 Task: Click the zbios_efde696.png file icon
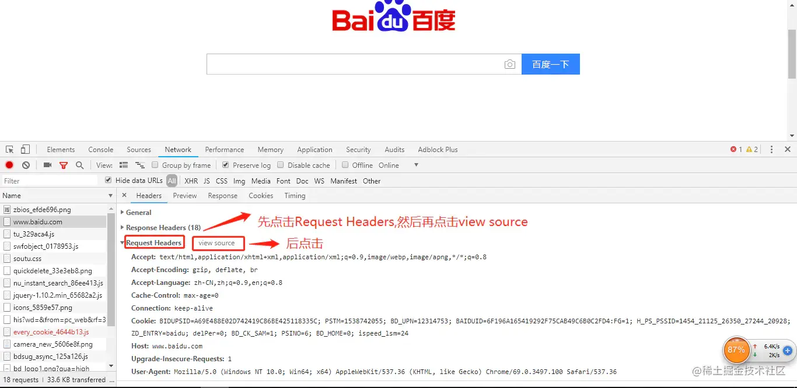(7, 210)
